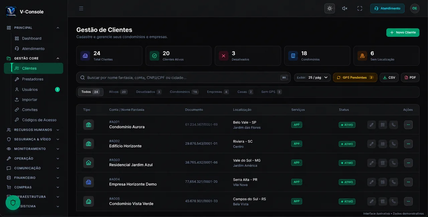Image resolution: width=428 pixels, height=217 pixels.
Task: Open the 25 / pág display dropdown
Action: coord(312,77)
